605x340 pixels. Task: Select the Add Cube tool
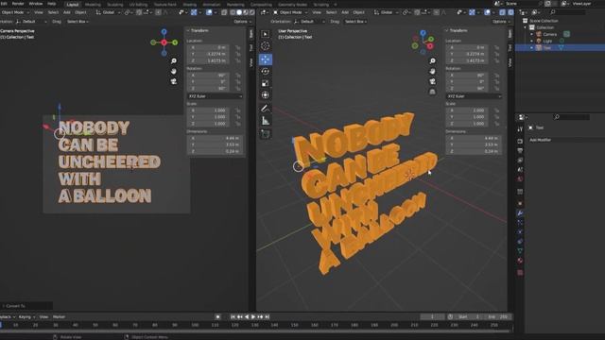pos(265,134)
